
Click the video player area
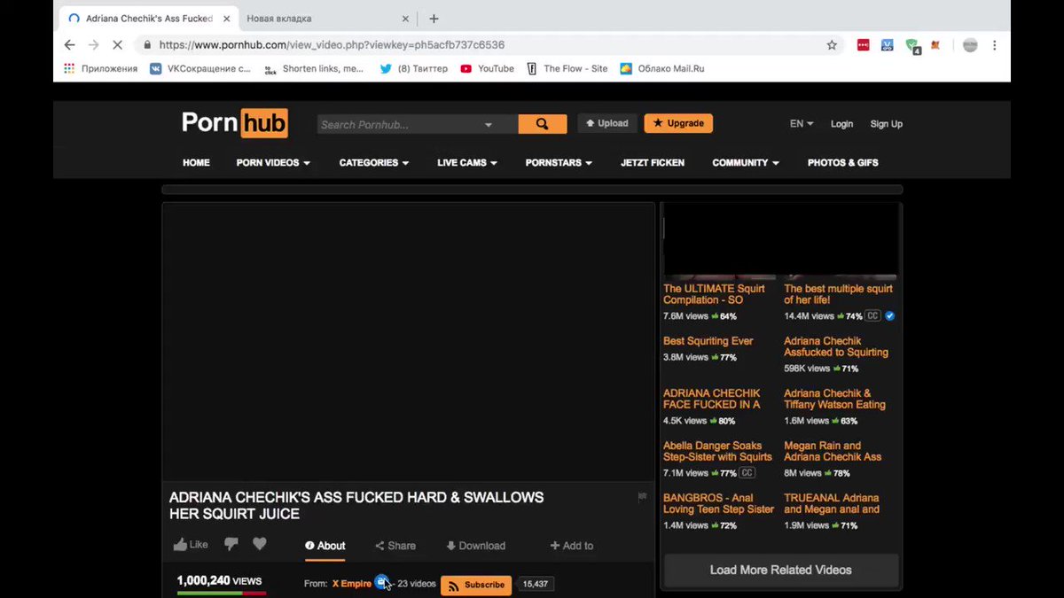coord(408,342)
